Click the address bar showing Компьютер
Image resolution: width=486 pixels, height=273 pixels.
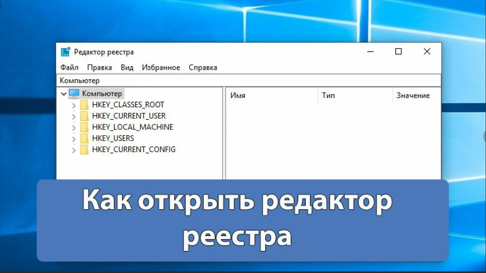click(249, 80)
